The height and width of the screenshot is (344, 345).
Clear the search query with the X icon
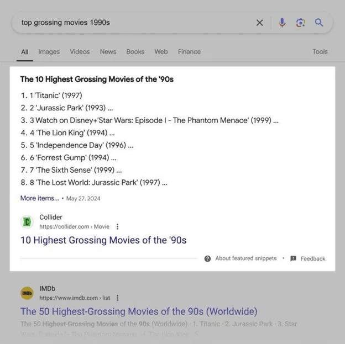[260, 23]
